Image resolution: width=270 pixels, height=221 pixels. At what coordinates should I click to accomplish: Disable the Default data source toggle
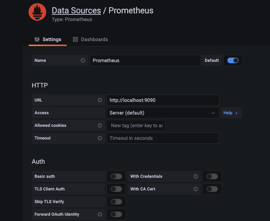click(x=233, y=60)
